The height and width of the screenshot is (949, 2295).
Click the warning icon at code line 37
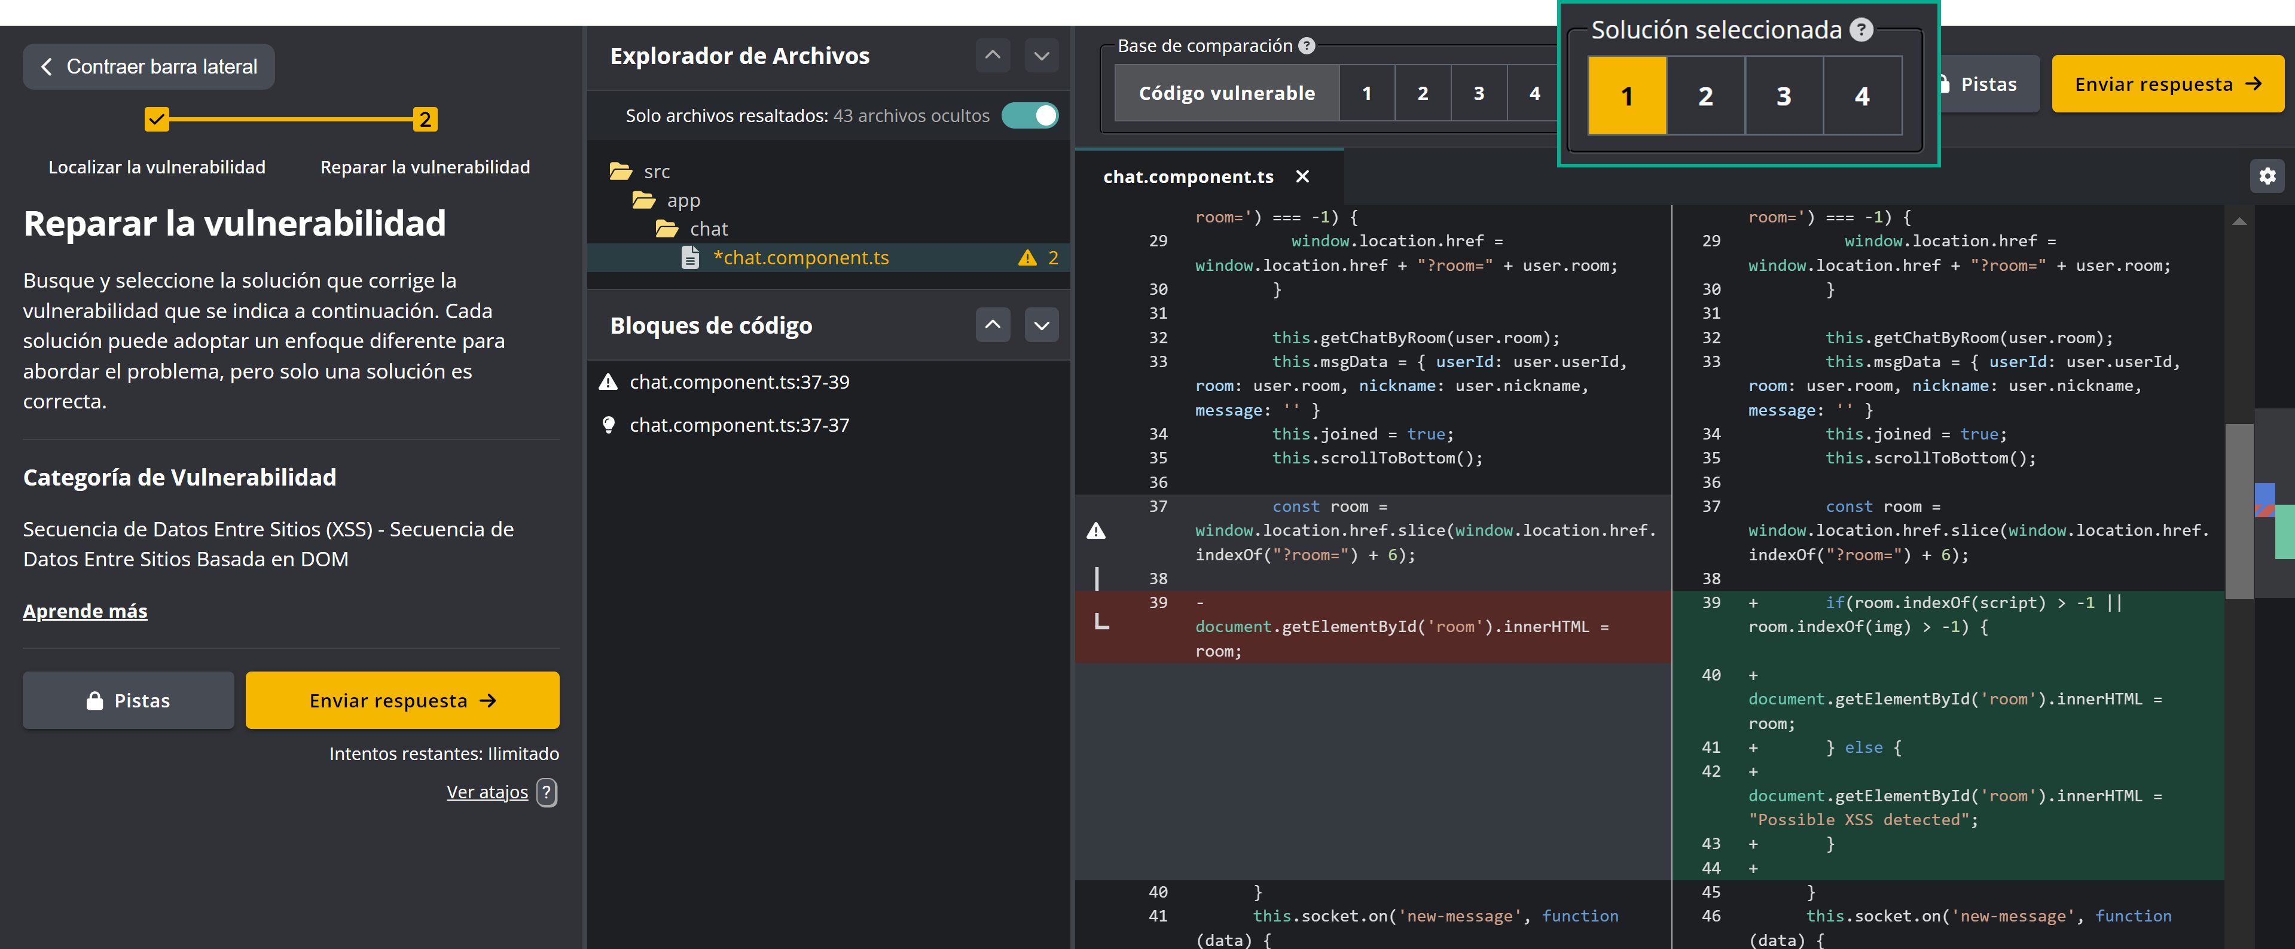[1096, 531]
